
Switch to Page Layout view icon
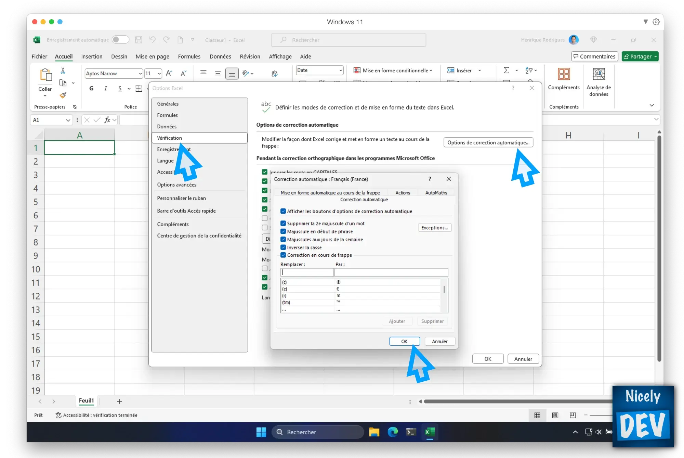[555, 415]
